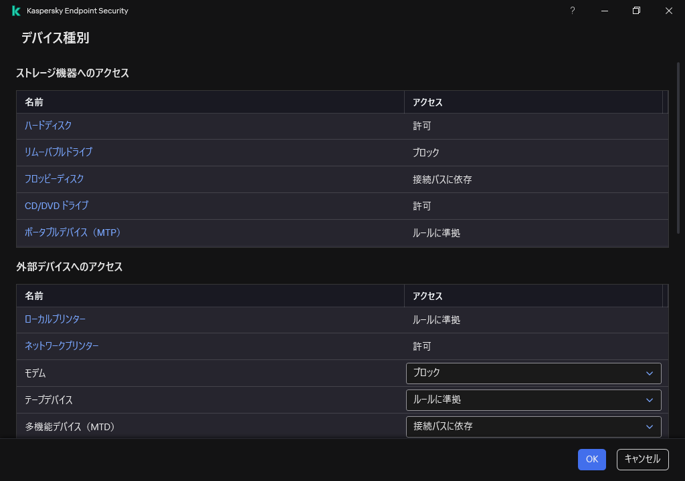This screenshot has height=481, width=685.
Task: Open the テープデバイス access dropdown
Action: click(533, 399)
